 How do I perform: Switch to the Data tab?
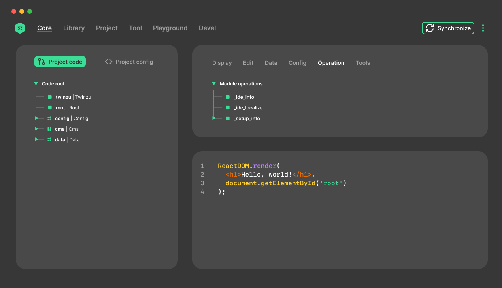tap(271, 63)
